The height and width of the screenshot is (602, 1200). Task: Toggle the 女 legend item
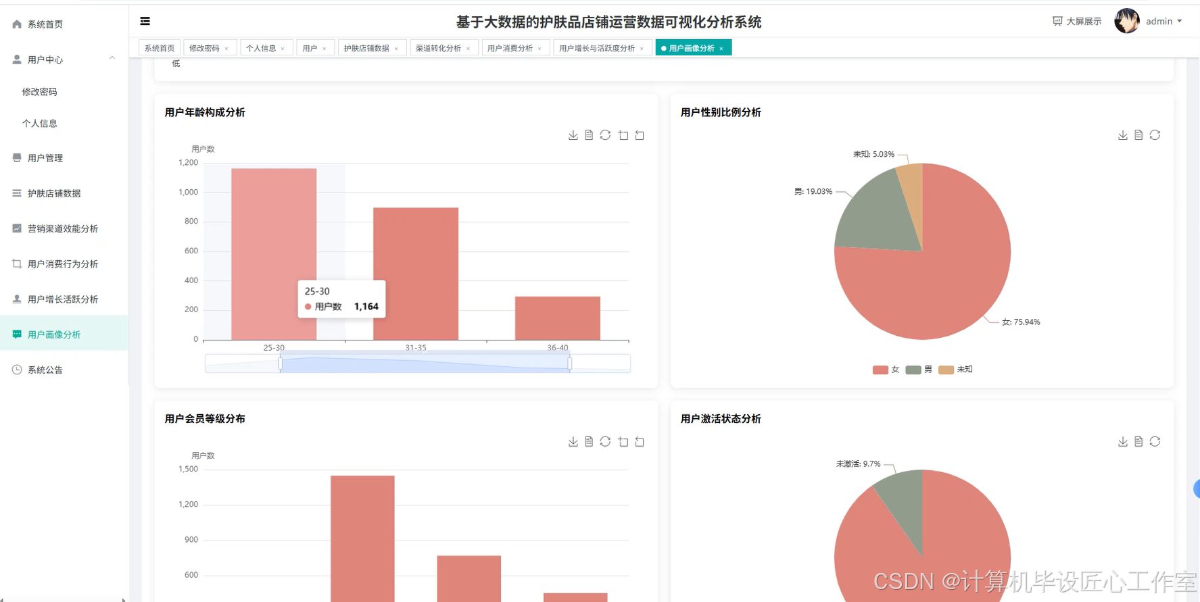(x=886, y=370)
